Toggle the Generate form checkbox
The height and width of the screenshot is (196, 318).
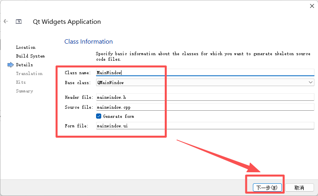pyautogui.click(x=98, y=116)
